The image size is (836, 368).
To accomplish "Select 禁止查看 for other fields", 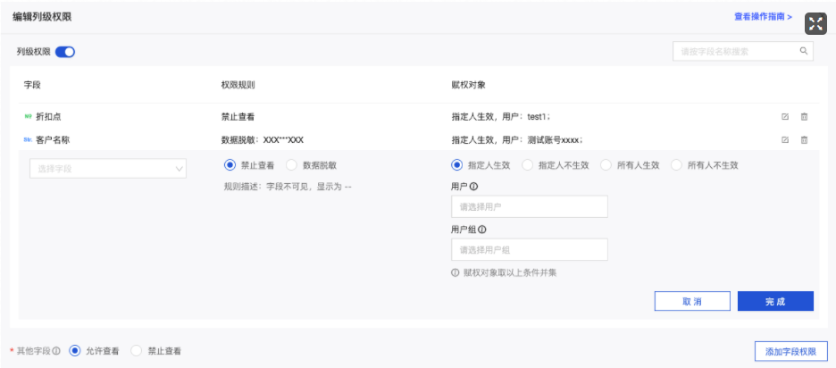I will tap(137, 351).
